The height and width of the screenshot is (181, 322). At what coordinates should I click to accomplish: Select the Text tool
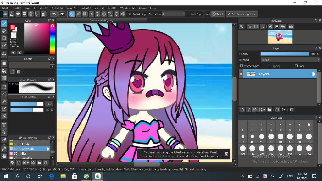click(x=4, y=125)
